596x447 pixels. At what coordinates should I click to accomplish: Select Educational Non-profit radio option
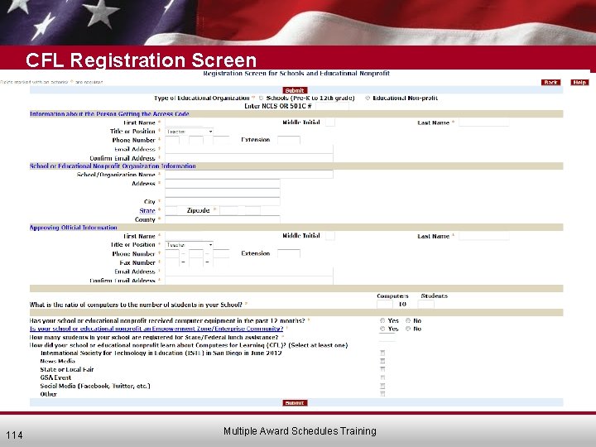[368, 98]
